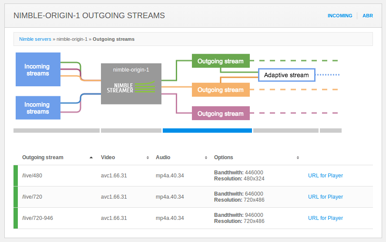Open URL for Player for /live/720-946

pos(326,218)
